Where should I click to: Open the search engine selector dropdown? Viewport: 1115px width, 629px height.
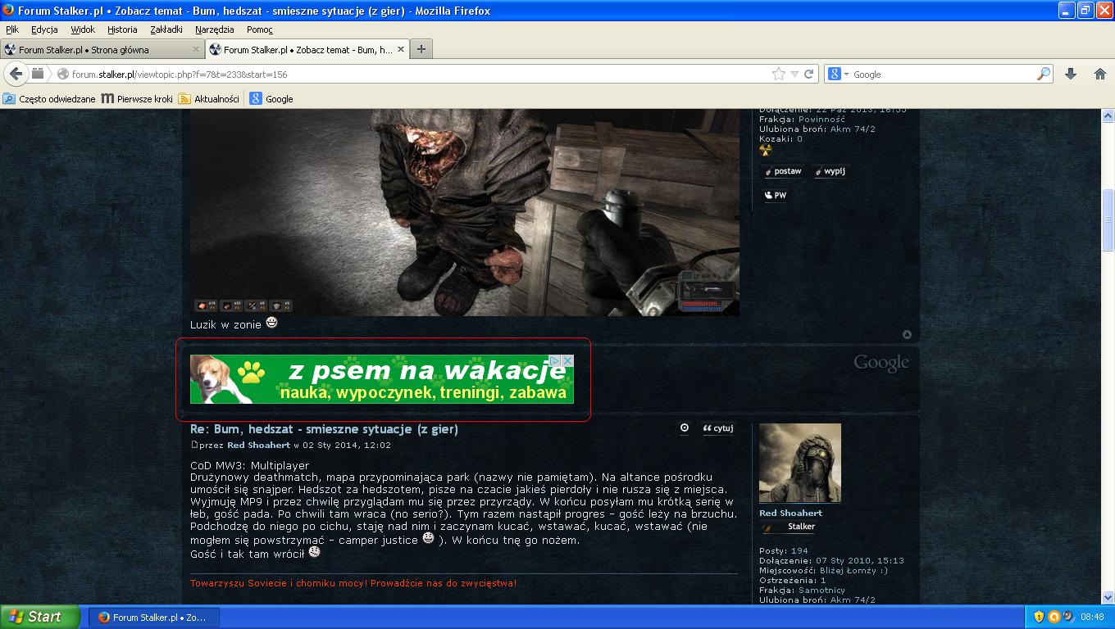click(839, 74)
